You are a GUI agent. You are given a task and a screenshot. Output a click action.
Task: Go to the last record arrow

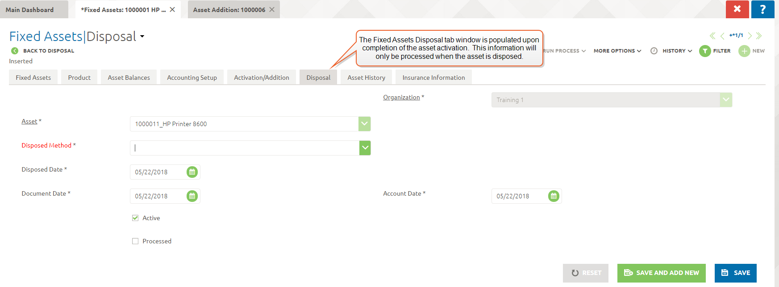(759, 36)
